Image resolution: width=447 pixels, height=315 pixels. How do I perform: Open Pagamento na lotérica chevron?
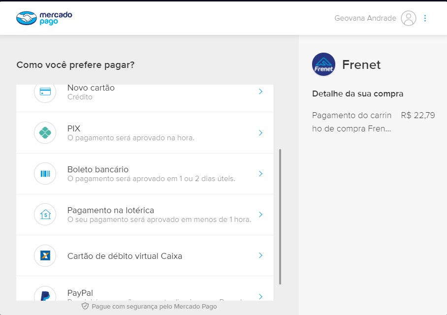(x=260, y=215)
